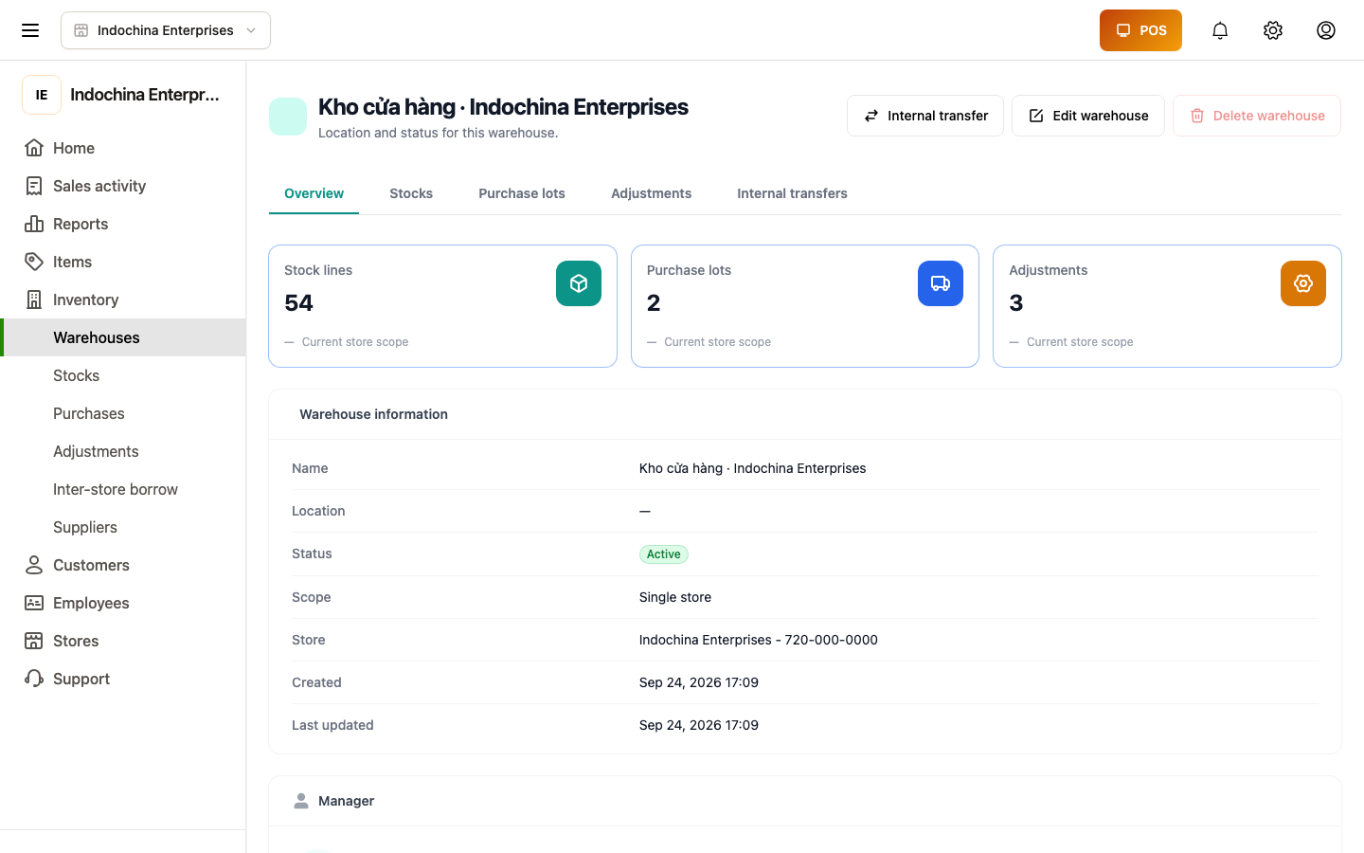Switch to the Adjustments tab

coord(652,193)
